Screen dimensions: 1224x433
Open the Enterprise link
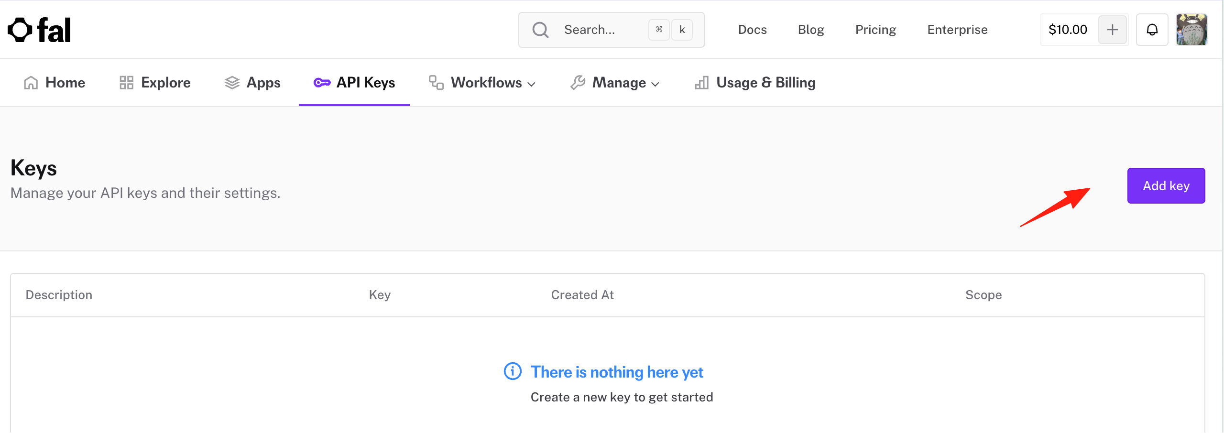click(957, 30)
